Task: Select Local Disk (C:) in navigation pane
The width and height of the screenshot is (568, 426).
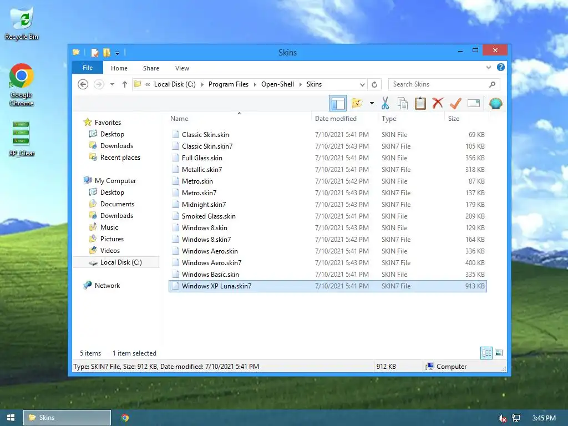Action: tap(116, 262)
